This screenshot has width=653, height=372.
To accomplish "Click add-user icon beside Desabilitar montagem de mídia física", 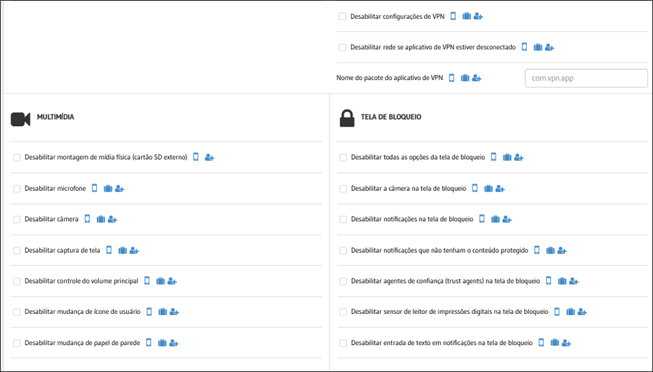I will point(210,157).
